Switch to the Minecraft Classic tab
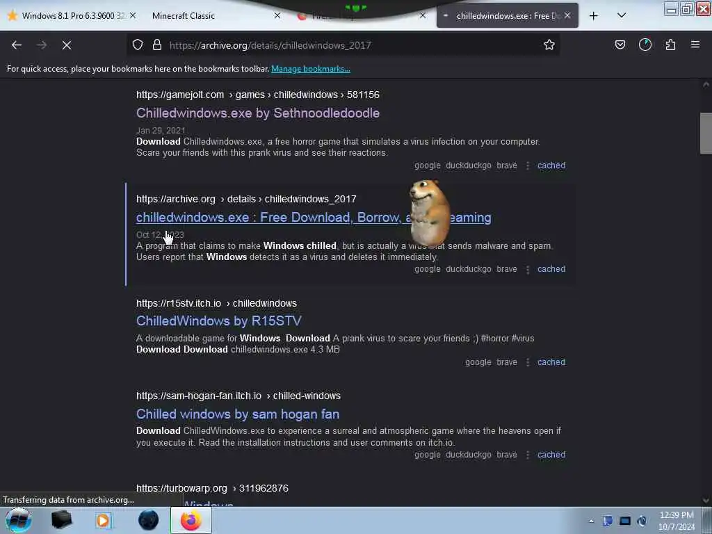 coord(184,15)
